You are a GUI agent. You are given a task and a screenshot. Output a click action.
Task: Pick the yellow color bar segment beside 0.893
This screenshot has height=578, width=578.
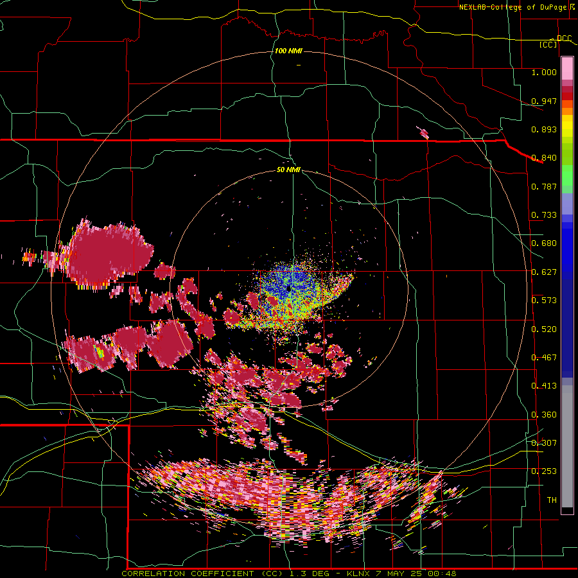click(567, 129)
